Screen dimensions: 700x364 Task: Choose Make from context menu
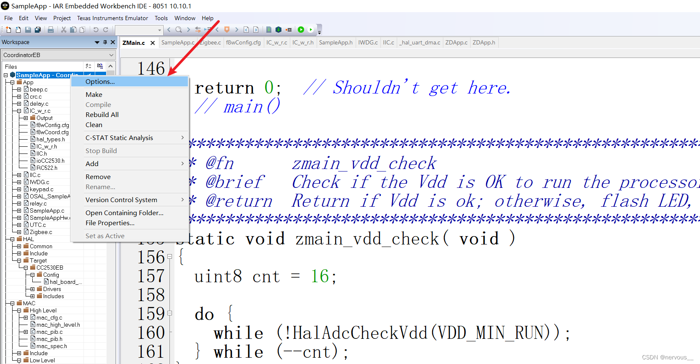(x=130, y=95)
